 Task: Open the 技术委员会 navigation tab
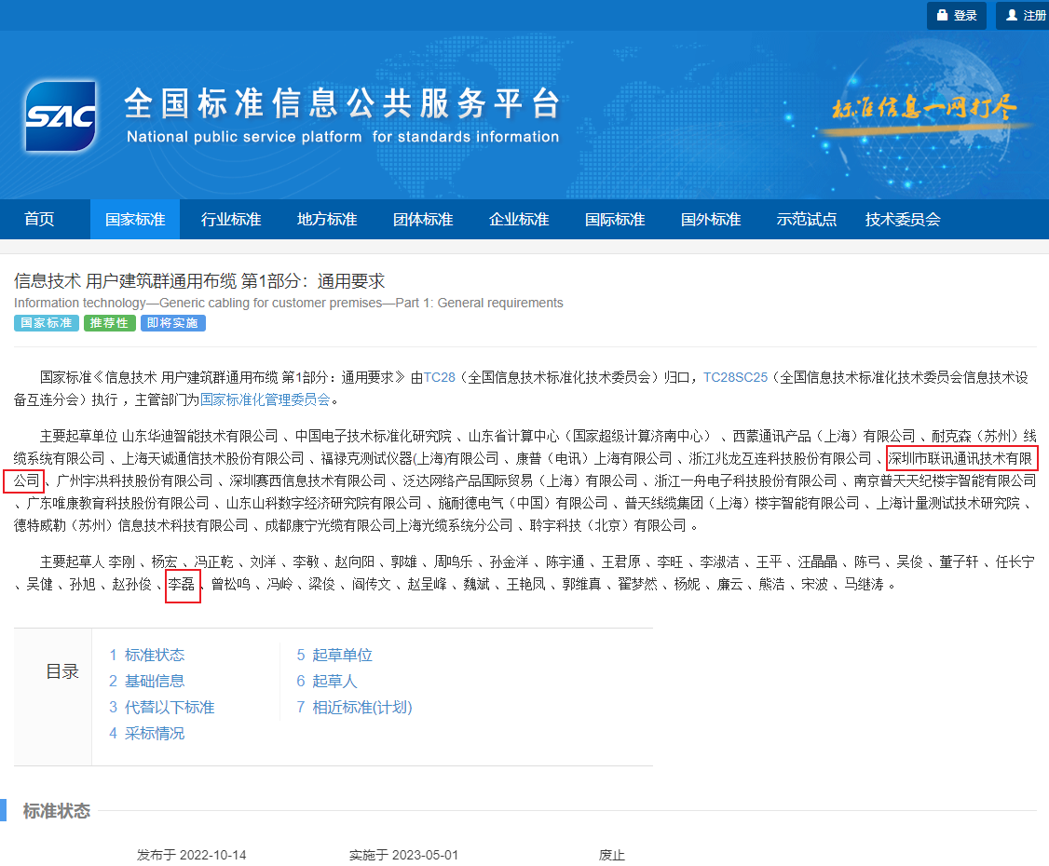903,220
